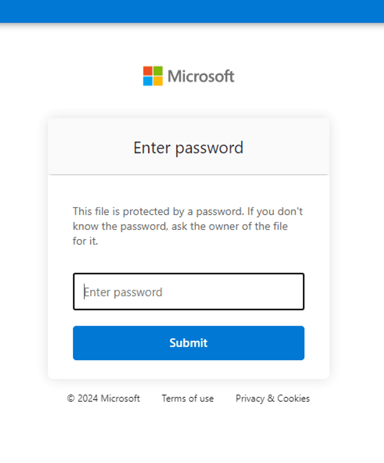Select the "Cookies" word in the footer link
The width and height of the screenshot is (384, 463).
pyautogui.click(x=294, y=398)
